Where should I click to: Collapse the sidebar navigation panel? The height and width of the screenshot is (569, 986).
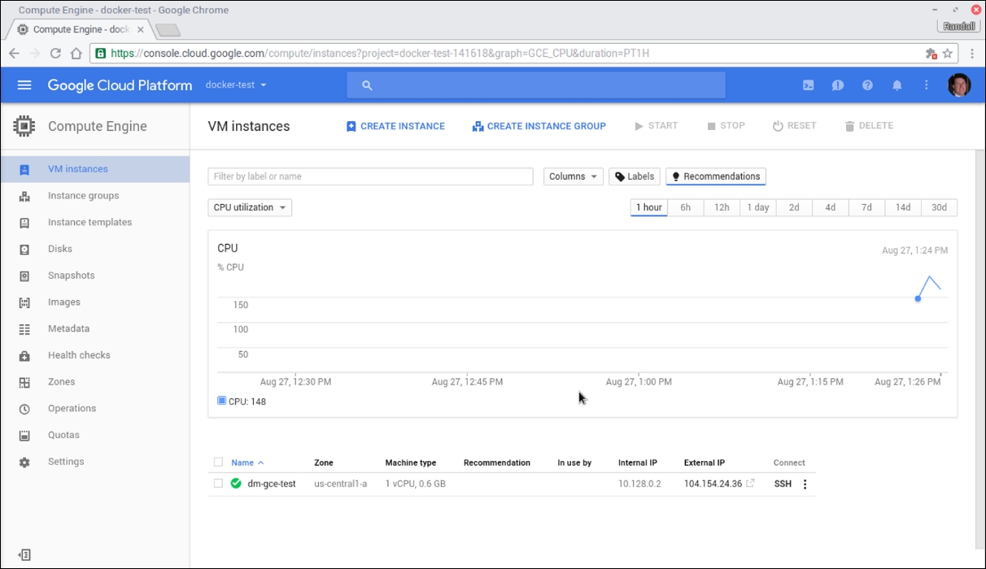[24, 554]
